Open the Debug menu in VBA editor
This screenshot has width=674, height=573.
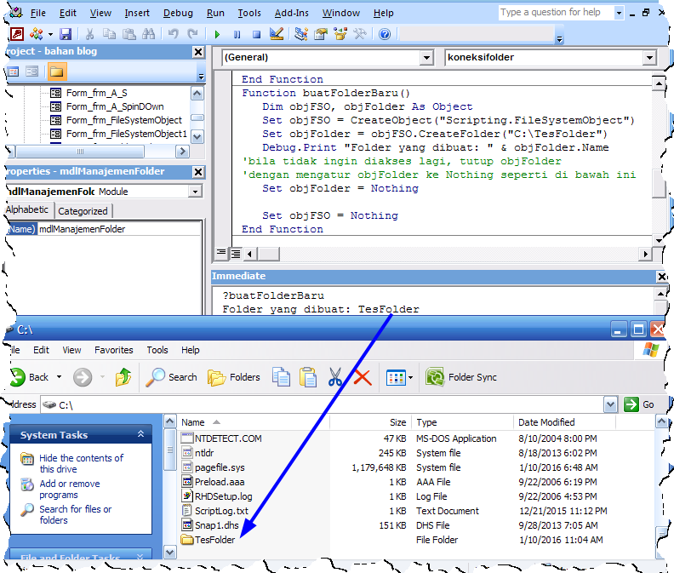pyautogui.click(x=178, y=14)
